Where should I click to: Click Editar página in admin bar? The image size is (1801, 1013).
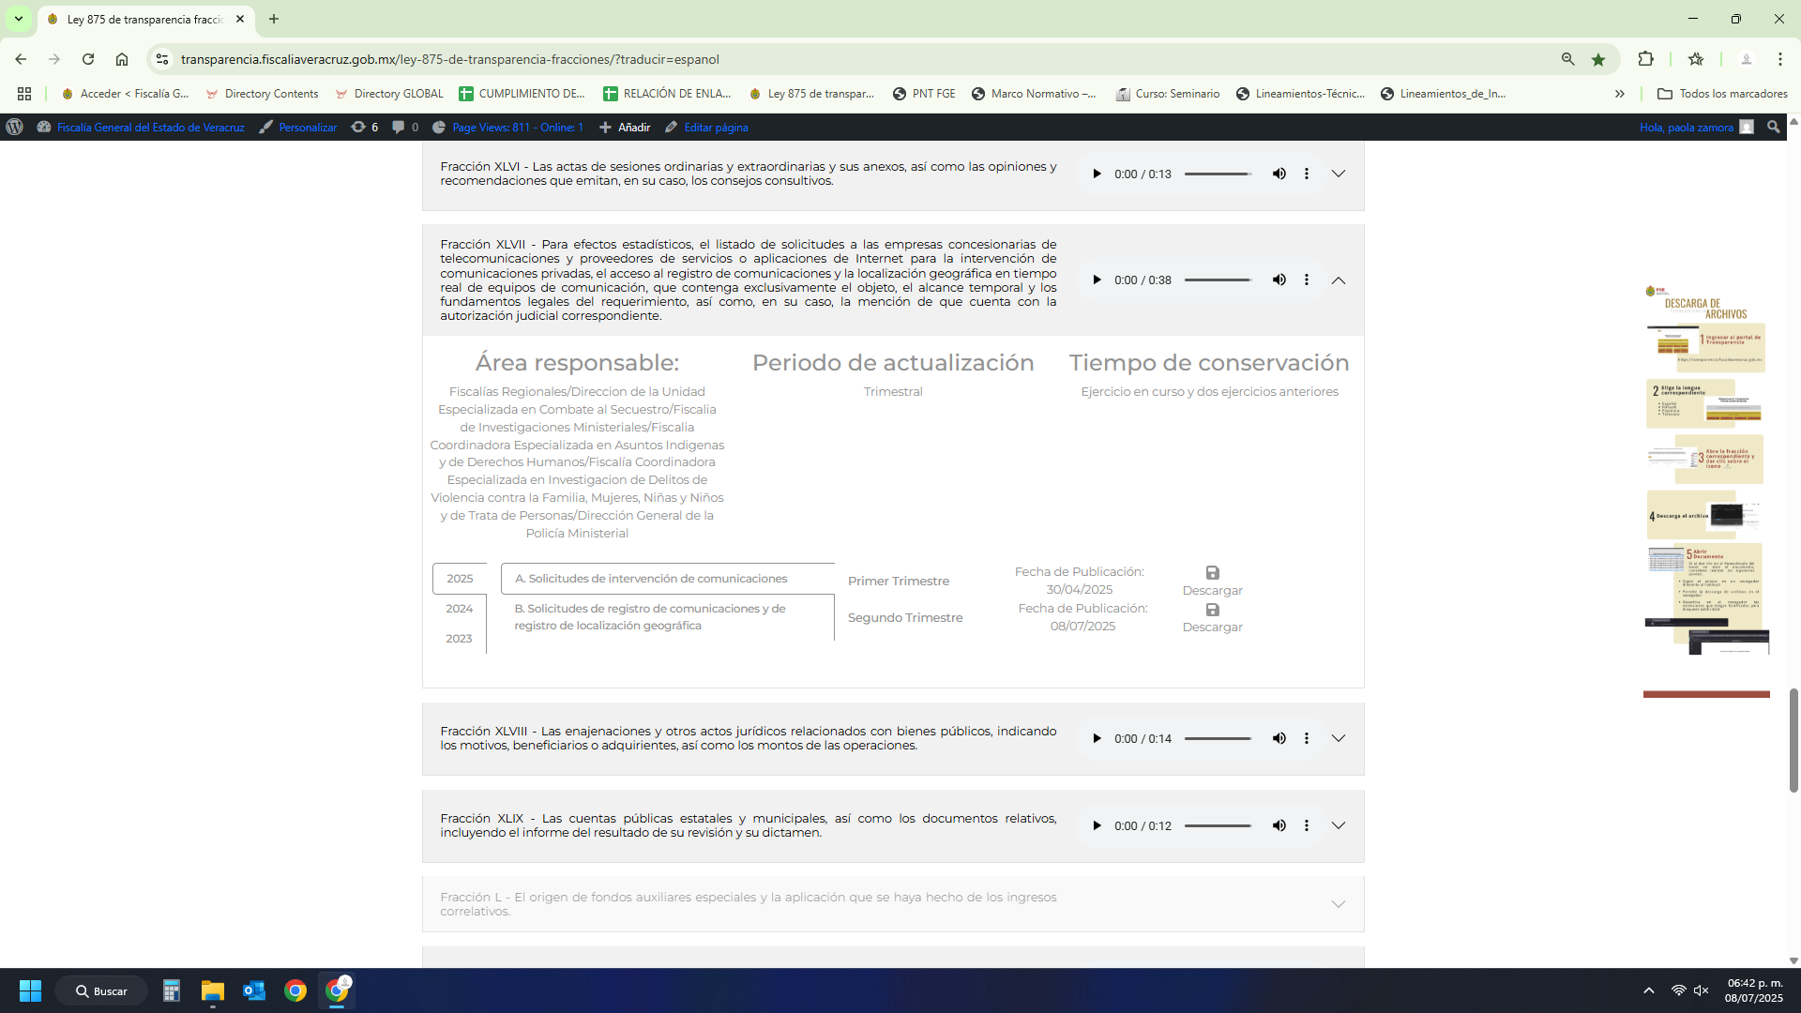[715, 128]
